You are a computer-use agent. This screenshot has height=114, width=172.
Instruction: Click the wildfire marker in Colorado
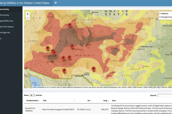coord(70,26)
